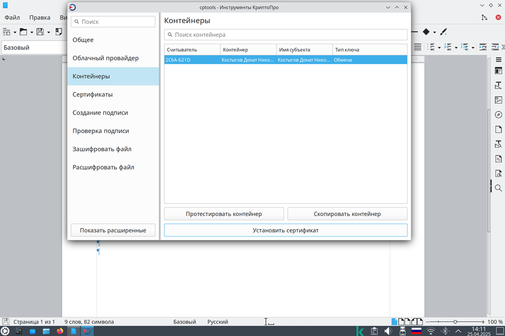Expand the Open folder dropdown arrow
The width and height of the screenshot is (505, 336).
tap(32, 32)
